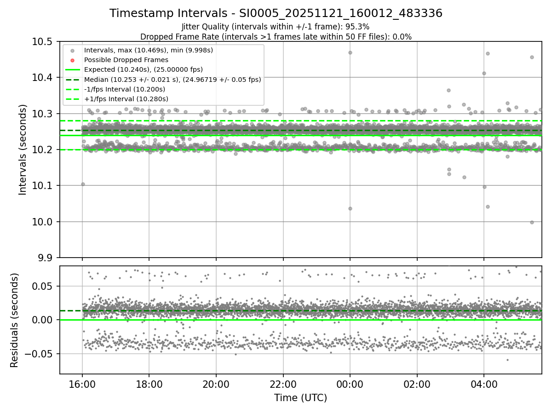
Task: Click the x-axis tick label 00:00
Action: tap(350, 384)
